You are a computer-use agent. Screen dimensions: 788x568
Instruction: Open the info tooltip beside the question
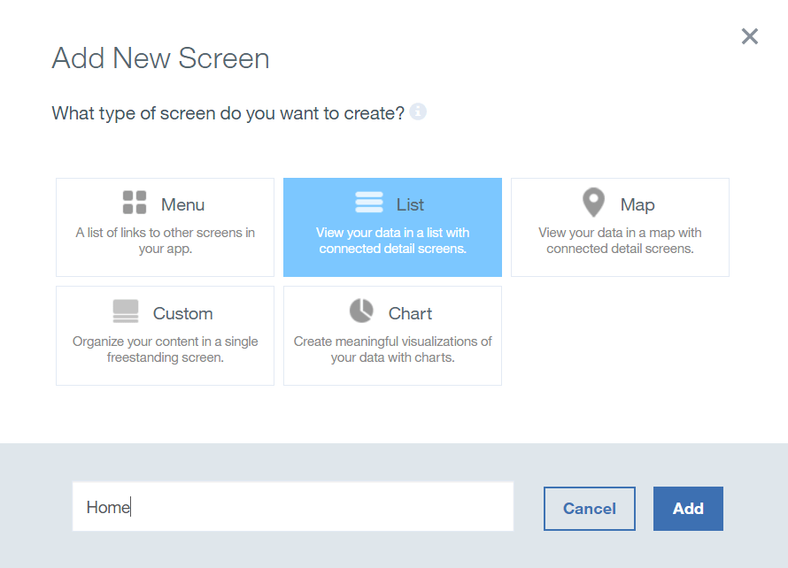(x=418, y=112)
